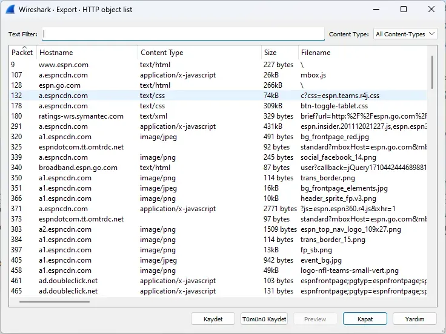Select the bg_frontpage_red.jpg row
This screenshot has height=334, width=446.
coord(218,137)
